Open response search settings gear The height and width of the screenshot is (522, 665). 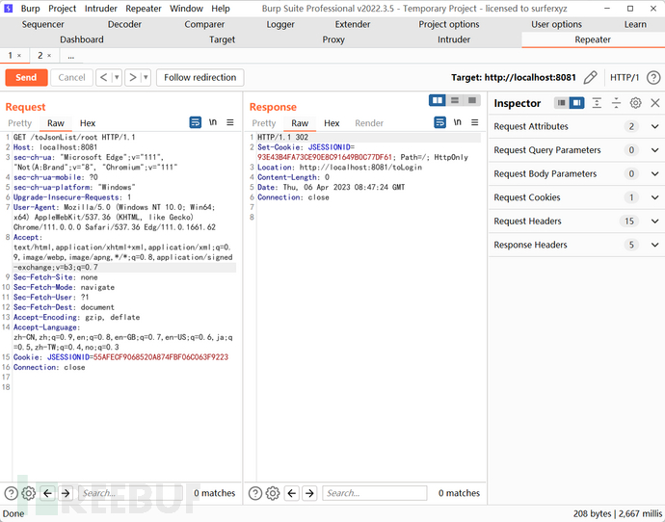click(x=273, y=493)
